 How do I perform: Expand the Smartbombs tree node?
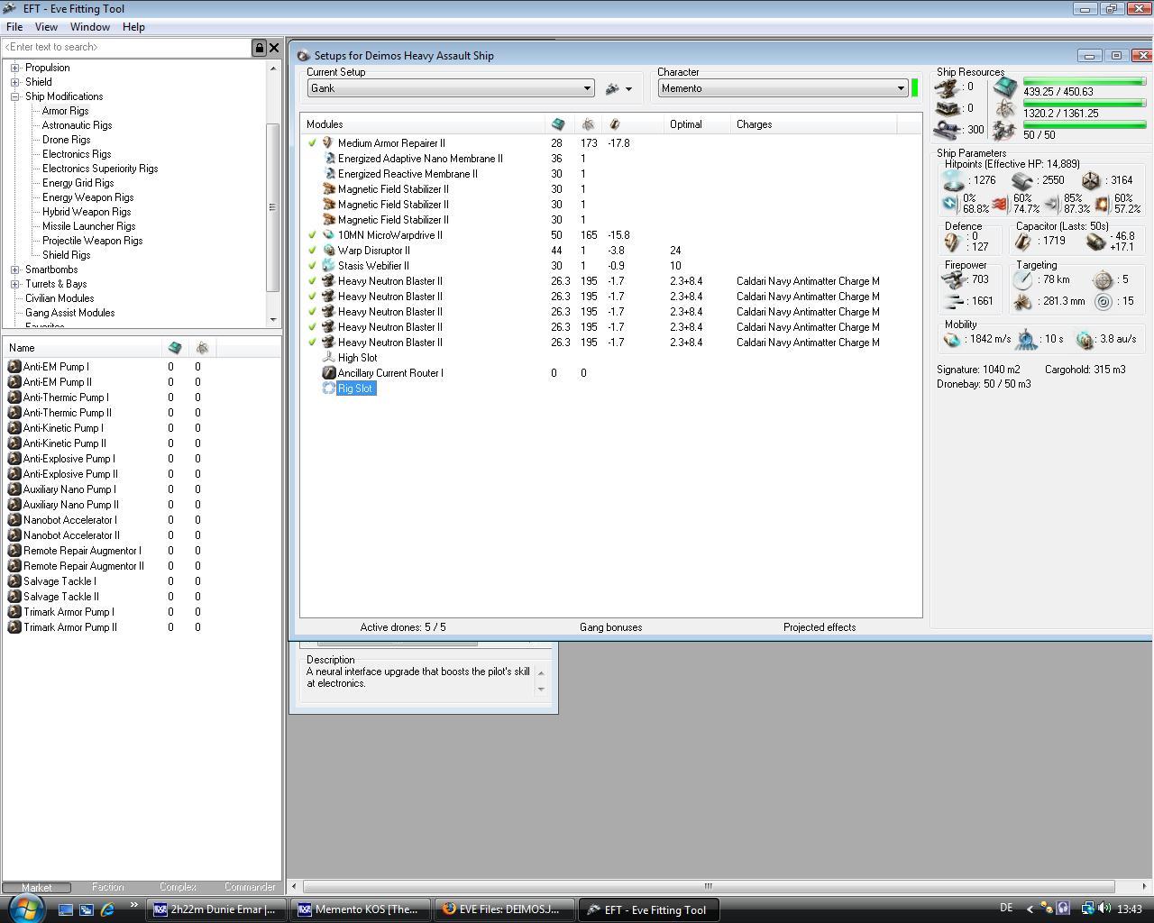click(14, 270)
